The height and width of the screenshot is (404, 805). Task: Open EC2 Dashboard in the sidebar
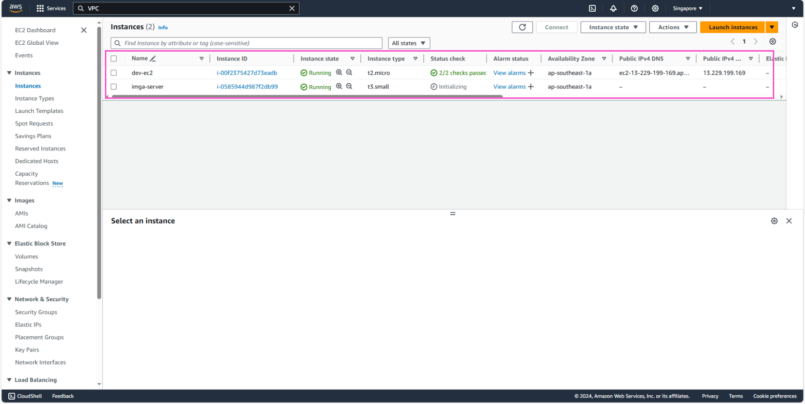pyautogui.click(x=35, y=30)
